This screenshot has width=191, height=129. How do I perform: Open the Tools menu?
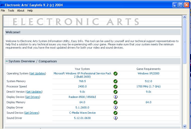click(11, 11)
